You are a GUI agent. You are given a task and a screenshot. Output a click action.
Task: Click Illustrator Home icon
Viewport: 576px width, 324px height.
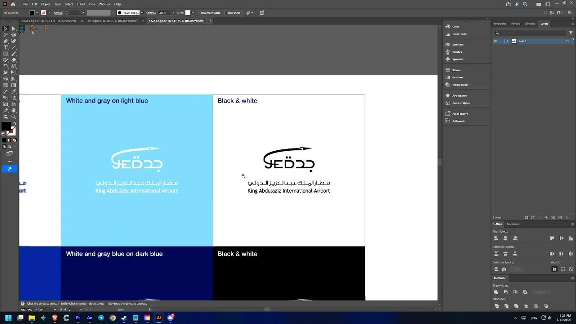tap(13, 4)
